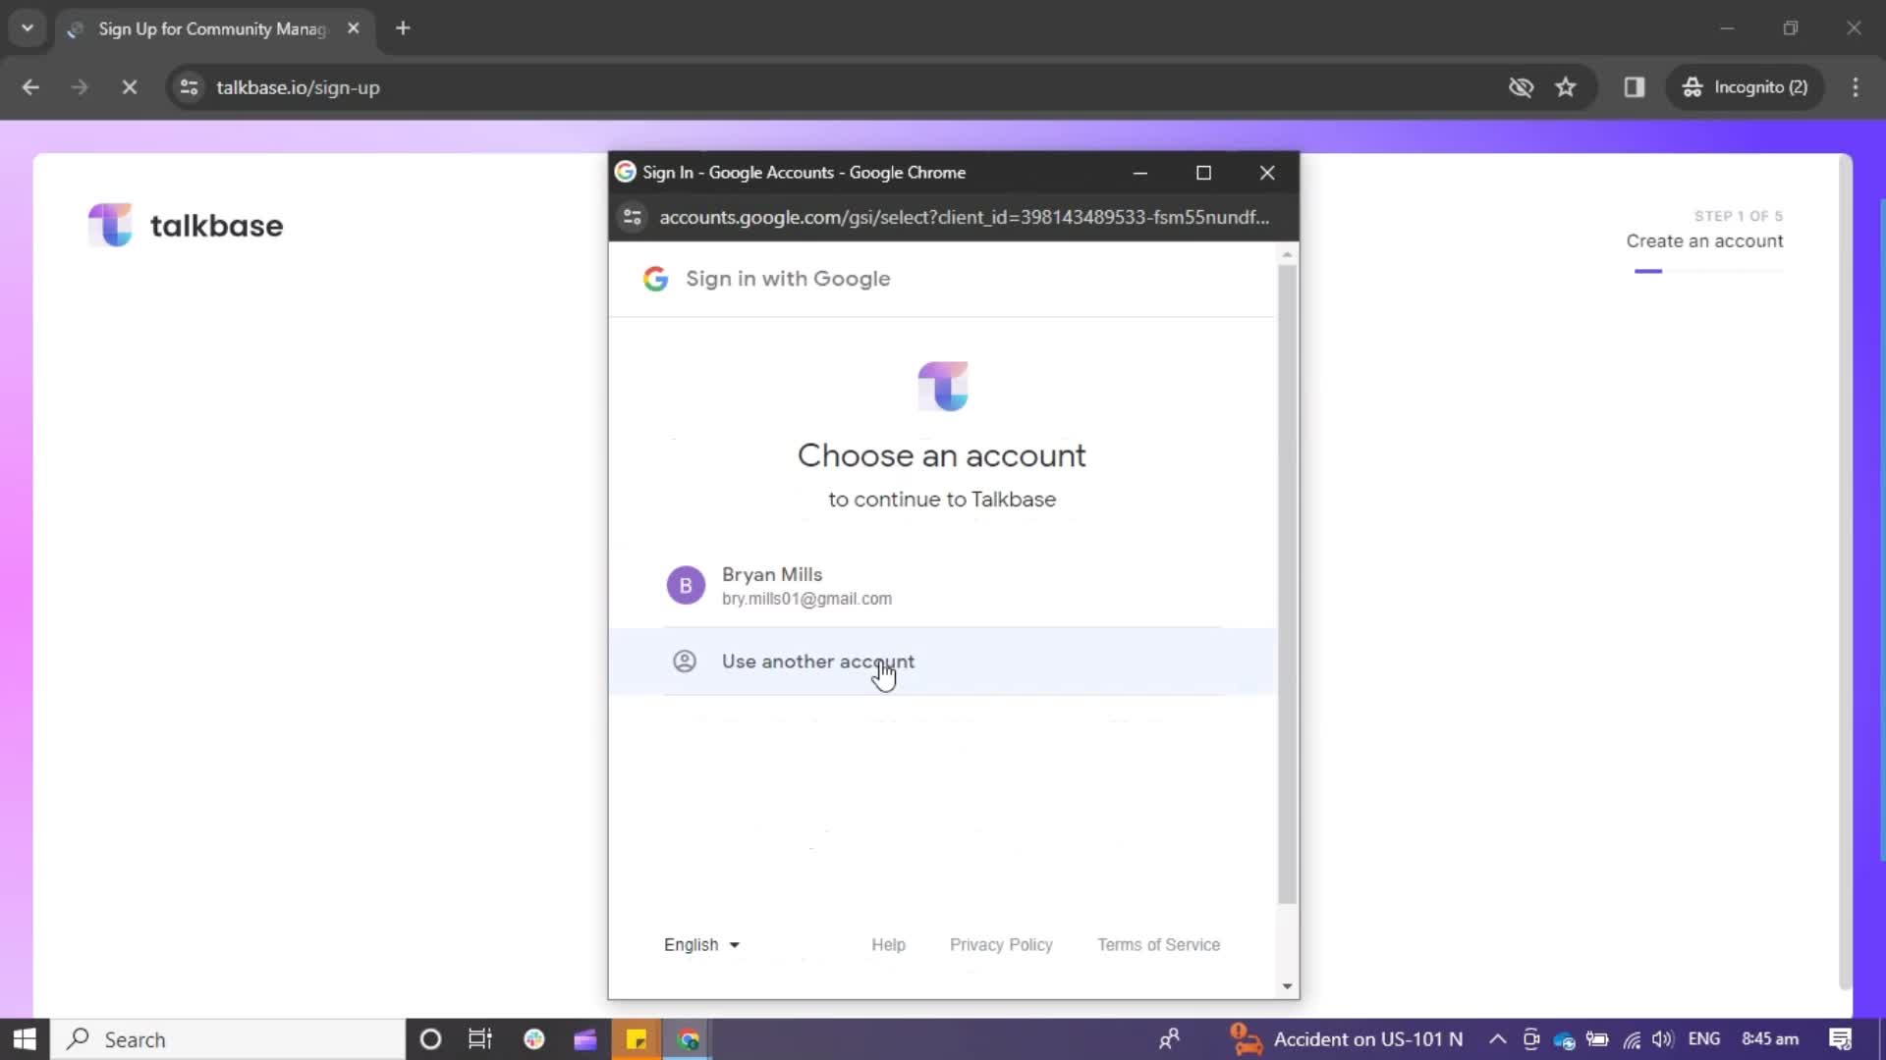Image resolution: width=1886 pixels, height=1060 pixels.
Task: Open the Talkbase logo on sign-up page
Action: pyautogui.click(x=185, y=225)
